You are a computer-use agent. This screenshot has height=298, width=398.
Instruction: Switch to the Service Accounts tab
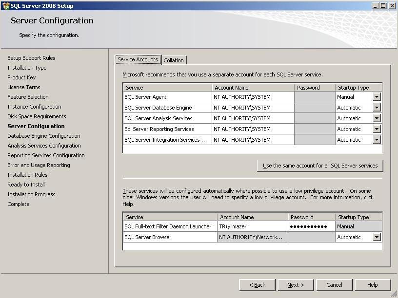(138, 59)
